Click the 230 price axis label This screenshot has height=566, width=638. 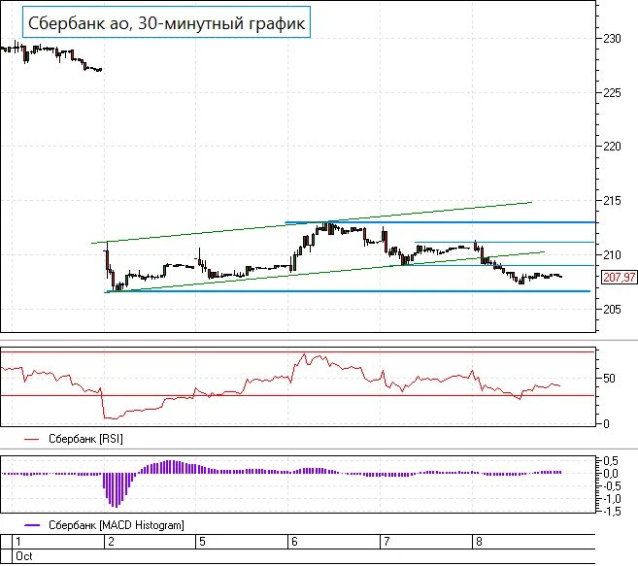tap(612, 39)
